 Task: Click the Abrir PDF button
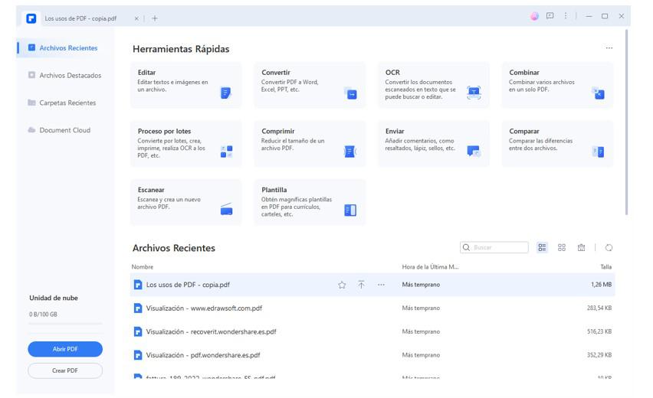[x=65, y=349]
